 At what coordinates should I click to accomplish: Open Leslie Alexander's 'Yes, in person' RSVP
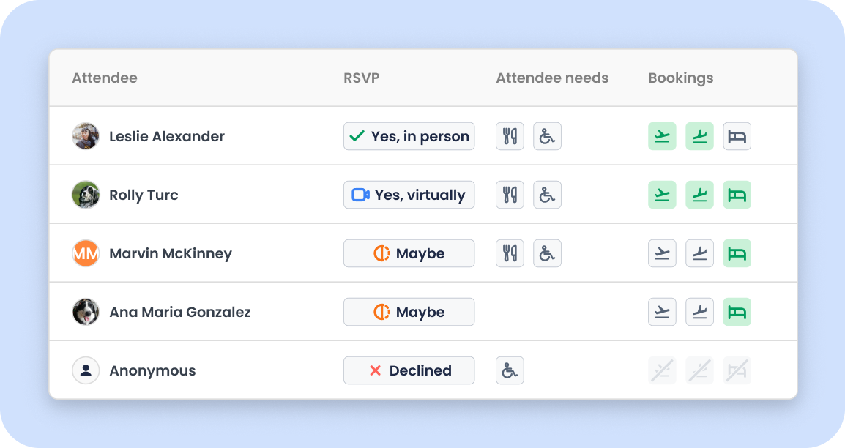pyautogui.click(x=409, y=136)
